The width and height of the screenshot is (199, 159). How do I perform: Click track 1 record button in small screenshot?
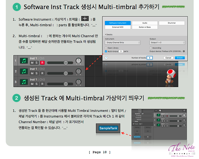coord(167,116)
